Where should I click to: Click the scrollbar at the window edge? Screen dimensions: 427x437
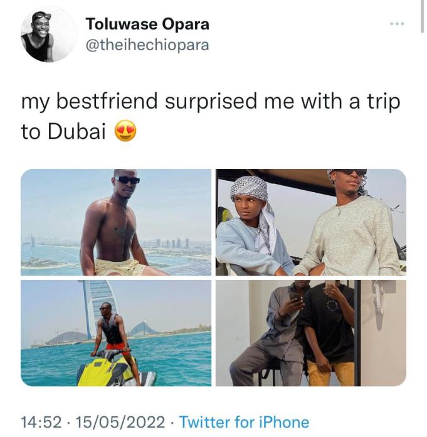coord(422,17)
